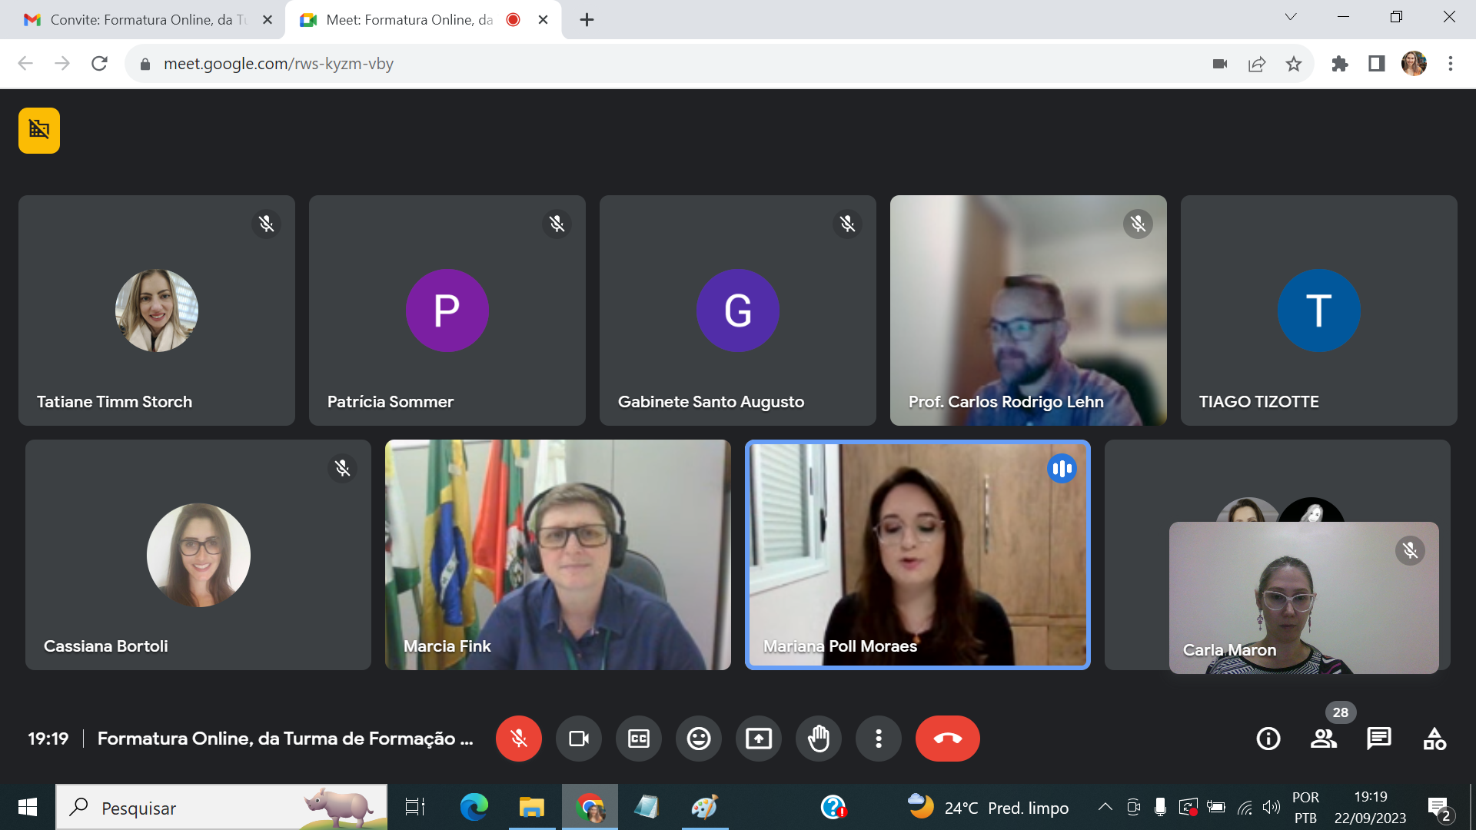This screenshot has height=830, width=1476.
Task: Switch to the Gmail Convite tab
Action: 142,20
